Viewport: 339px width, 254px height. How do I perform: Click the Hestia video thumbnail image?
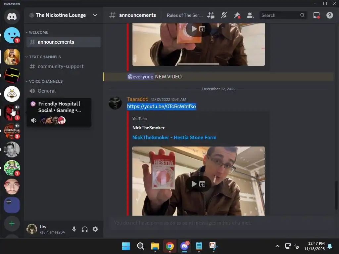point(199,181)
